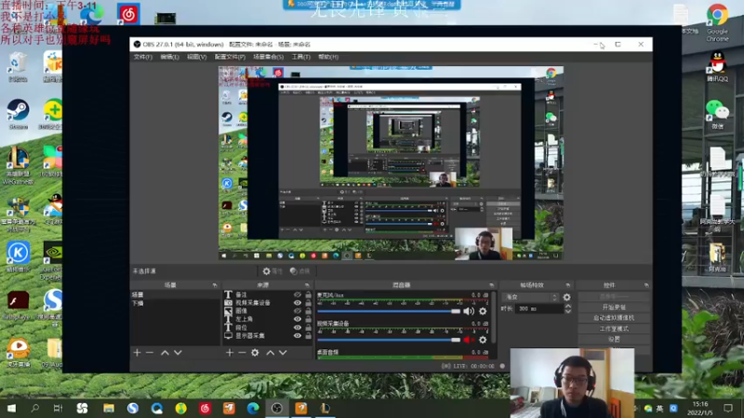Remove selected scene with minus button
Screen dimensions: 744x418
pos(150,353)
